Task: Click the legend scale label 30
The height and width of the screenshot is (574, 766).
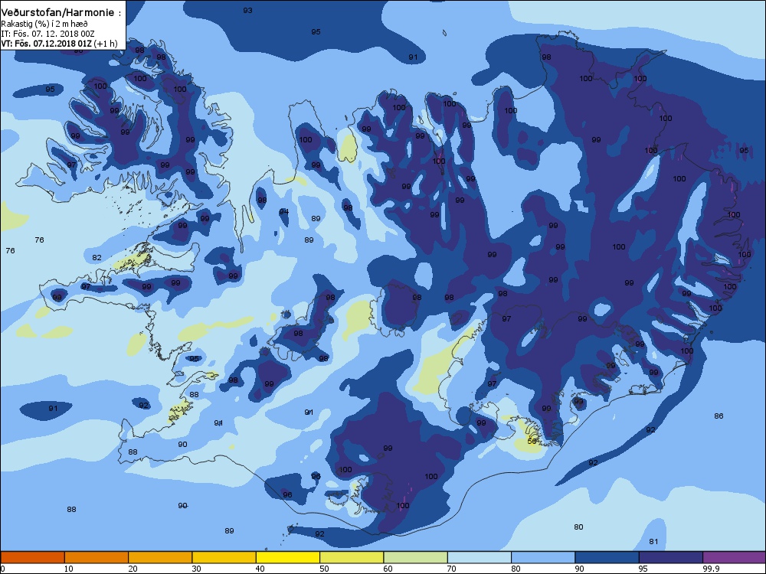Action: point(196,569)
